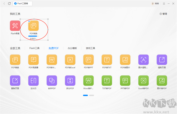
Task: Open the Excel转PDF tool
Action: click(143, 81)
